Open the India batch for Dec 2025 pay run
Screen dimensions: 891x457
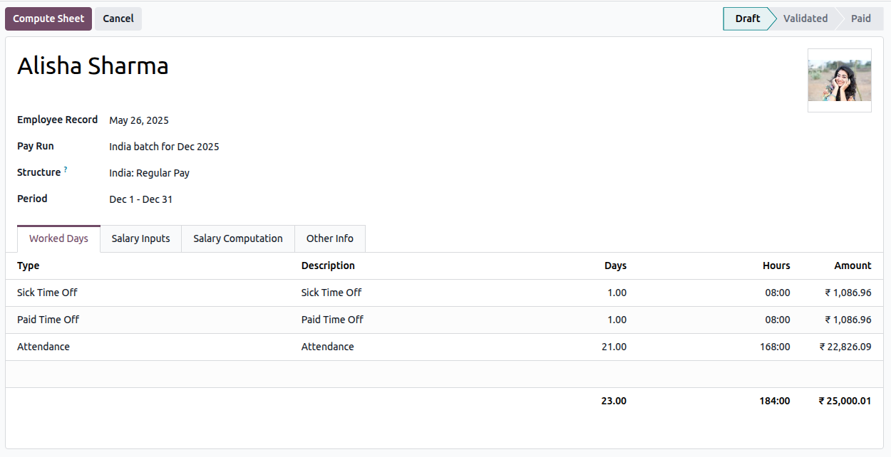tap(164, 147)
